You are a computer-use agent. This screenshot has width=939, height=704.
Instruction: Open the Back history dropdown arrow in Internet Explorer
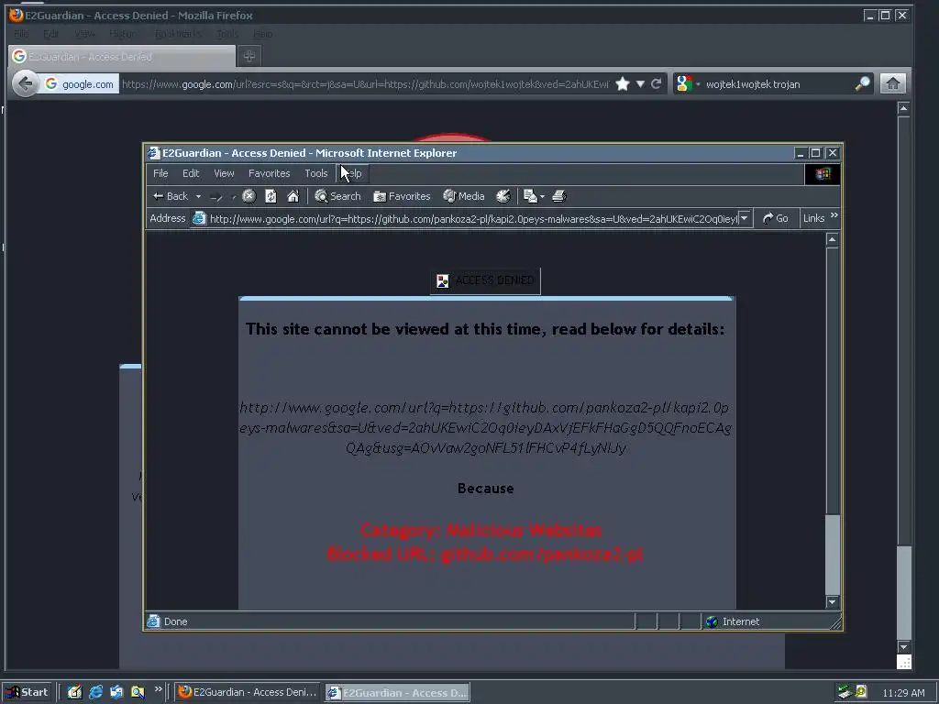(x=198, y=196)
